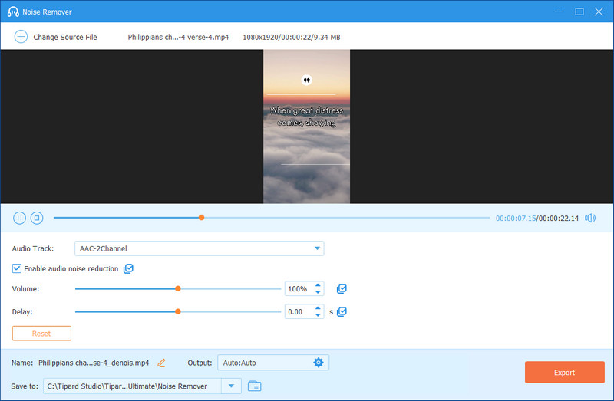Decrease delay with the down stepper arrow

click(318, 315)
